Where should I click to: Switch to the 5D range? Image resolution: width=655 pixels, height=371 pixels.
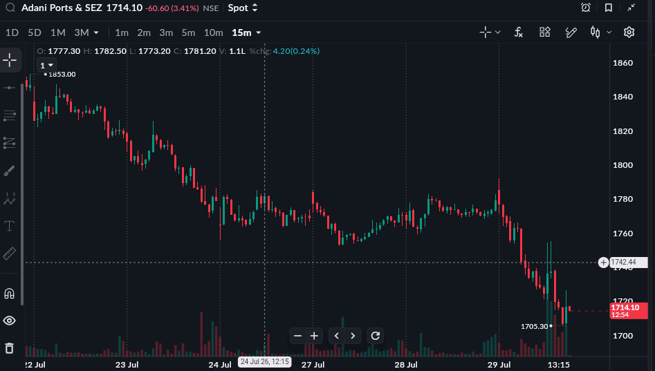pos(35,32)
